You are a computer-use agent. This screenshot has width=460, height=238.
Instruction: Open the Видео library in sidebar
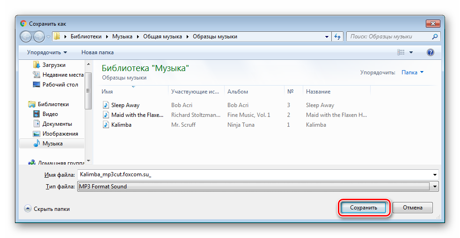click(x=50, y=114)
